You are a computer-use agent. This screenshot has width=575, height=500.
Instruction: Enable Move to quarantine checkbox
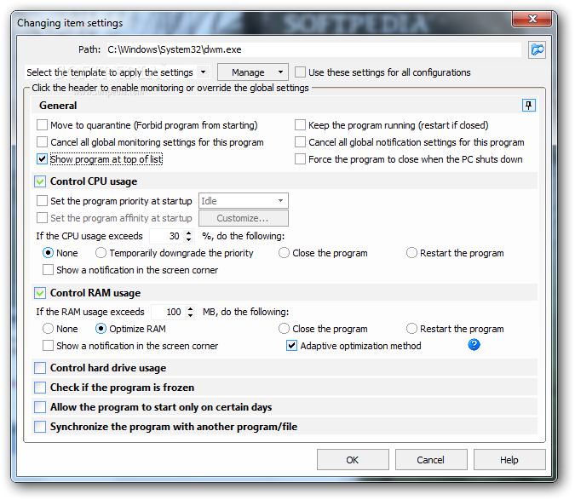tap(43, 125)
